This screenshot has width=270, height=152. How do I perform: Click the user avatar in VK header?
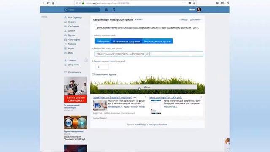pyautogui.click(x=199, y=10)
